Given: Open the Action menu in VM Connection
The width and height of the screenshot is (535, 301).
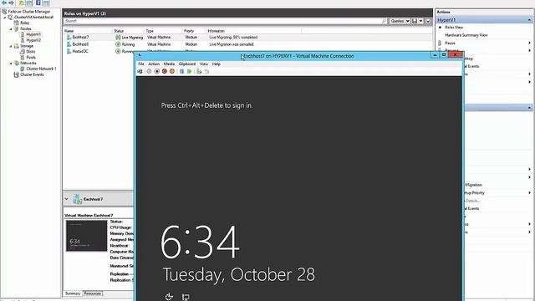Looking at the screenshot, I should click(x=154, y=64).
